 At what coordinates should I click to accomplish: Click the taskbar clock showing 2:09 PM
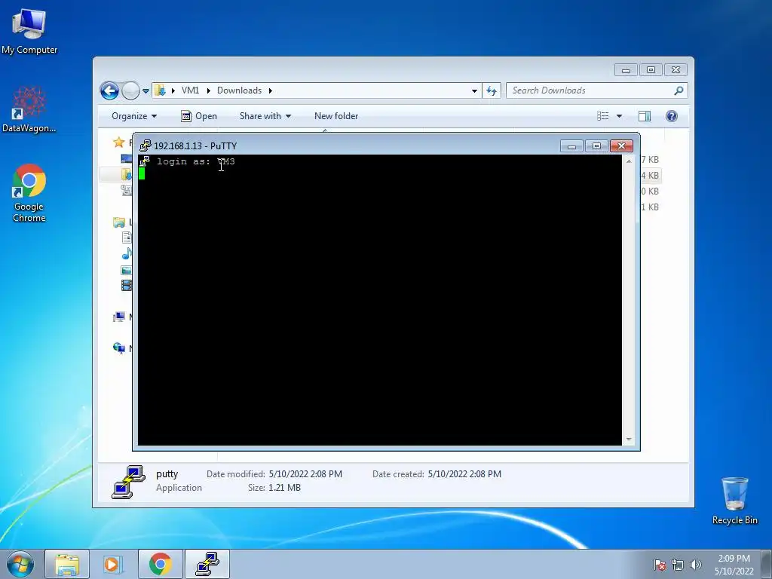point(734,565)
